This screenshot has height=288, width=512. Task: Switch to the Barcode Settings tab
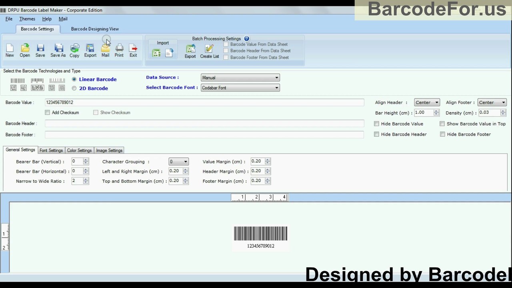[37, 29]
